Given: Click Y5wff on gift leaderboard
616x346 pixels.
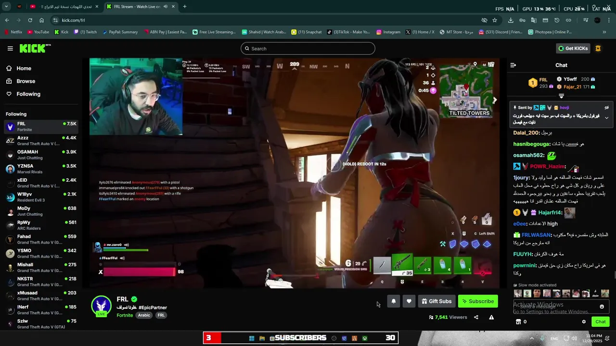Looking at the screenshot, I should 570,79.
